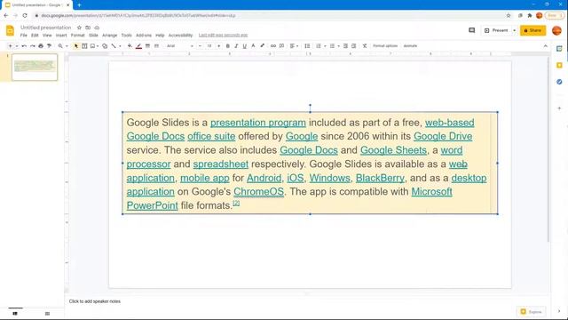This screenshot has width=568, height=320.
Task: Click to add speaker notes
Action: pos(95,301)
